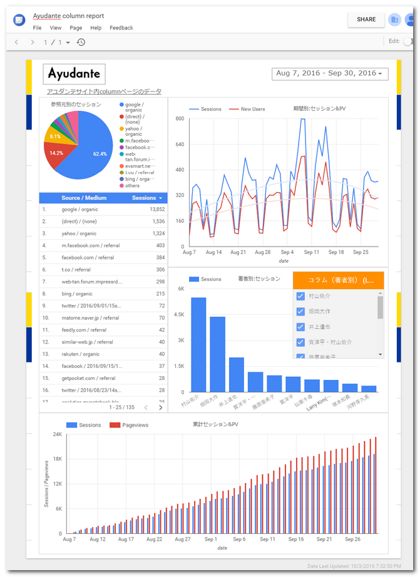Click the tallest bar for 村山佑介
This screenshot has width=420, height=577.
[x=198, y=345]
